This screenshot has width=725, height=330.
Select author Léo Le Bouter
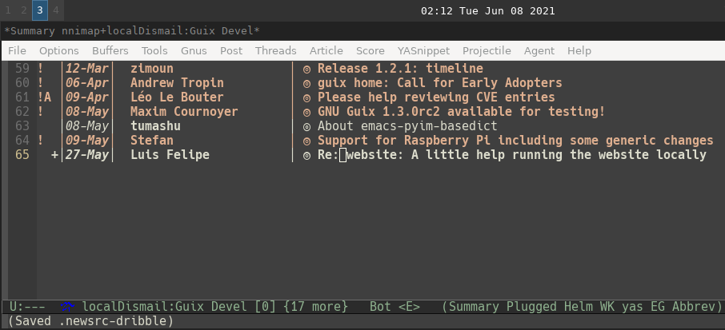tap(177, 97)
